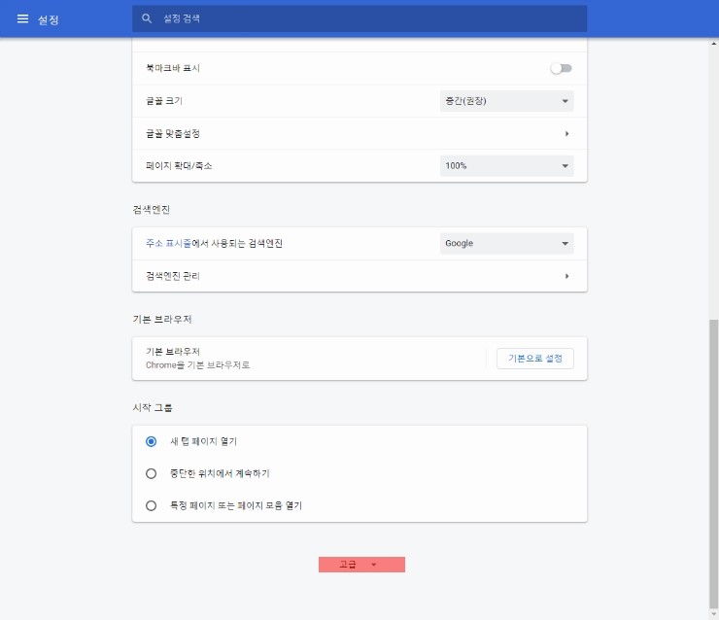
Task: Click the 기본으로 설정 button
Action: point(535,359)
